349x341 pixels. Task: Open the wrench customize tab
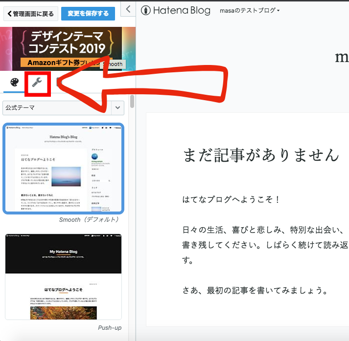(x=37, y=83)
